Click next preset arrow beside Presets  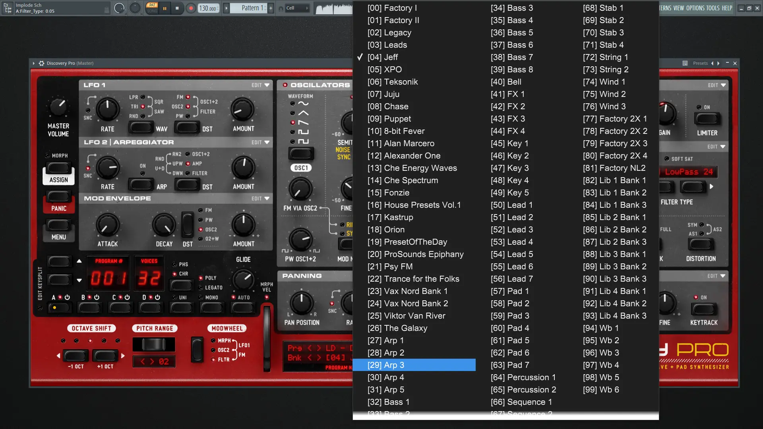[x=718, y=63]
